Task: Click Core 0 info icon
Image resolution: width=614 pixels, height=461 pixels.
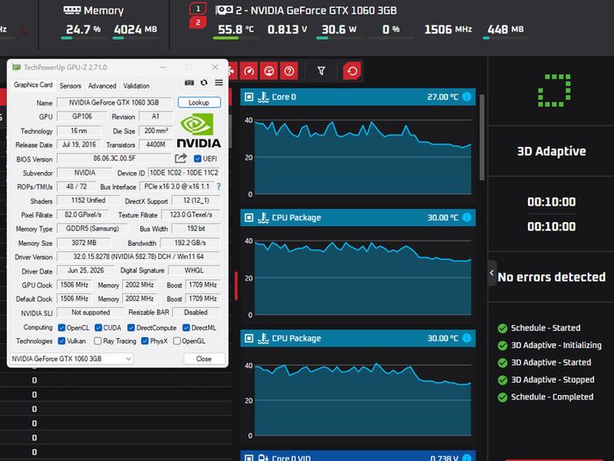Action: 467,97
